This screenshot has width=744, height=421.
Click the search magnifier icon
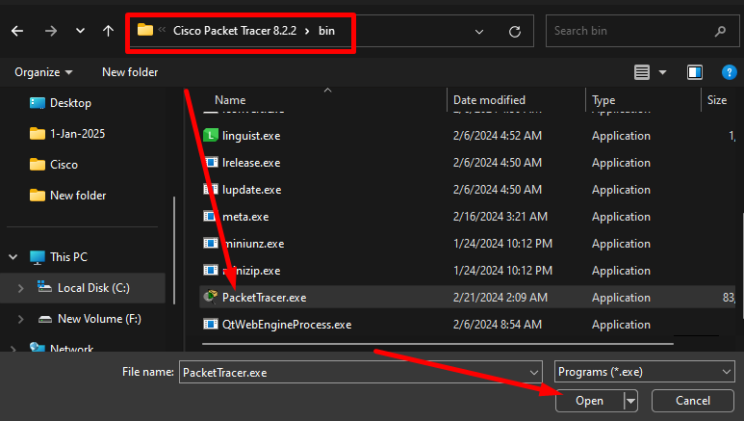click(x=720, y=32)
